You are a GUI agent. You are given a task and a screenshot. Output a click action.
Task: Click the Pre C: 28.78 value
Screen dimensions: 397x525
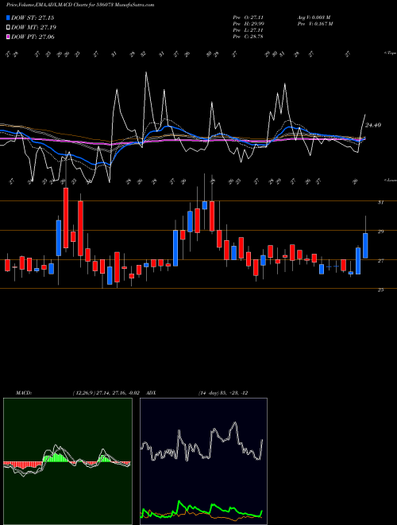[x=249, y=36]
